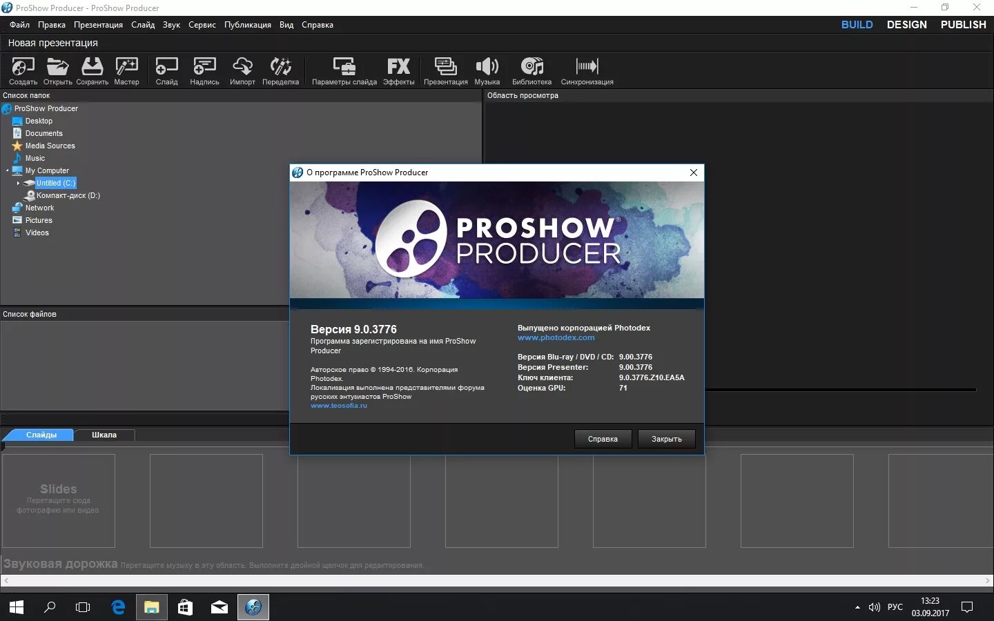Screen dimensions: 994x621
Task: Click the РУС language indicator
Action: tap(895, 607)
